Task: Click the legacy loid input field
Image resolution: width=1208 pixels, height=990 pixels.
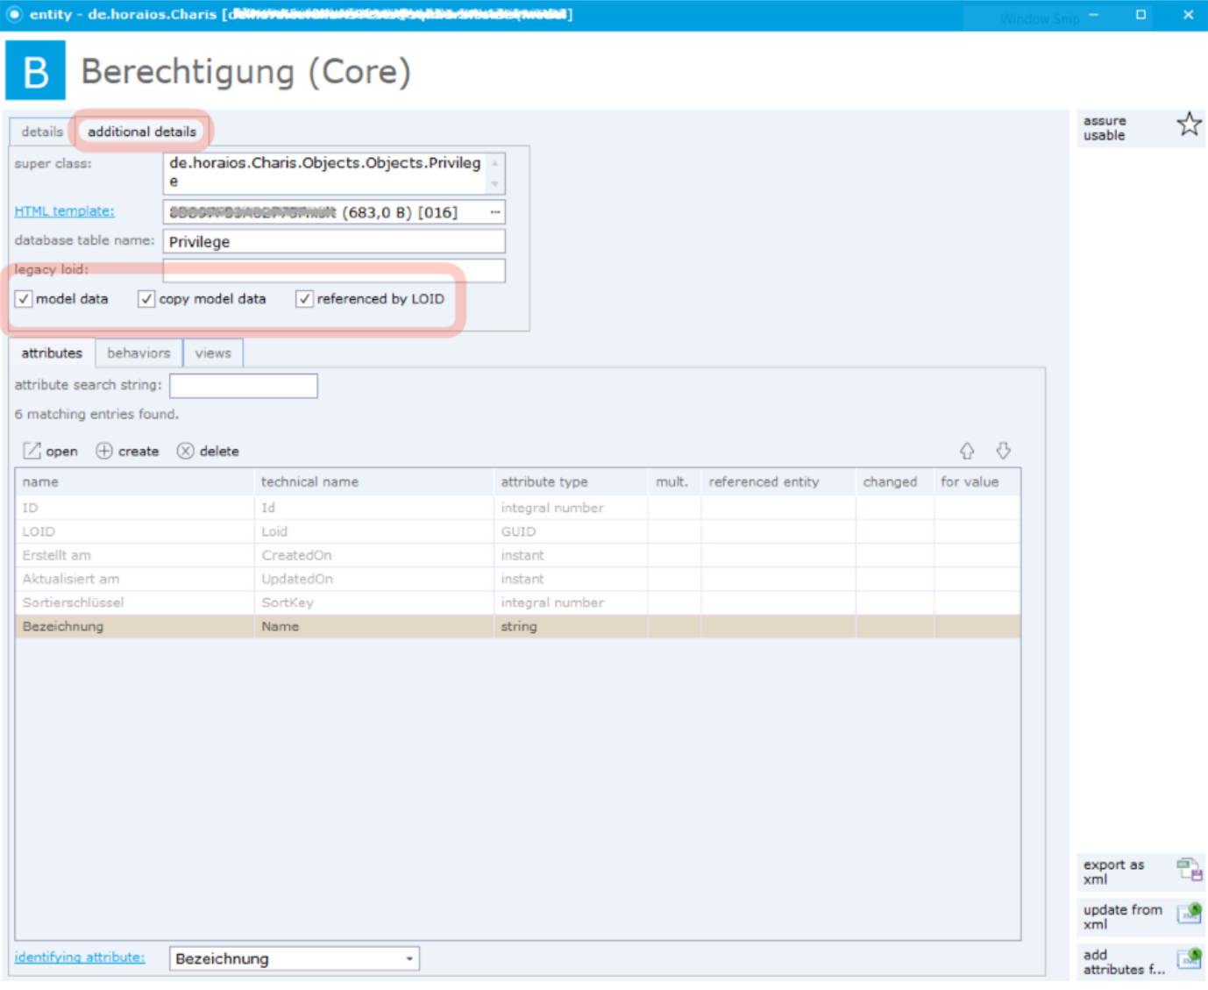Action: (334, 271)
